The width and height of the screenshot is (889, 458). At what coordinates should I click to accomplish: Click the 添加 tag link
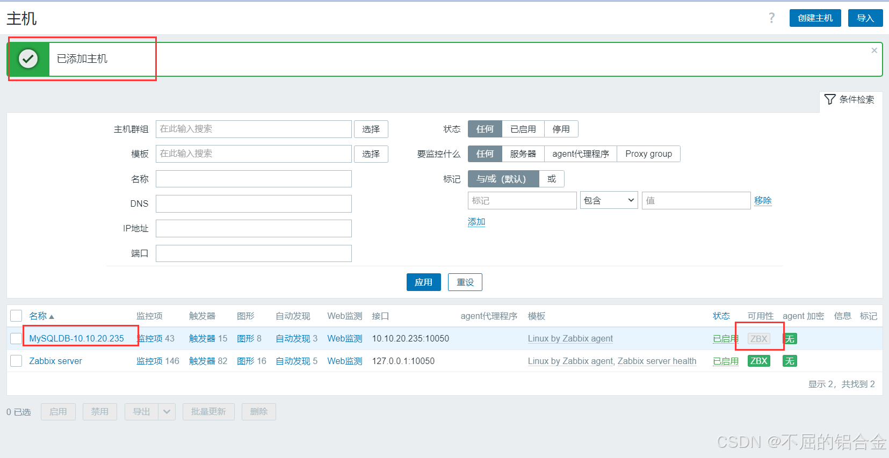476,222
